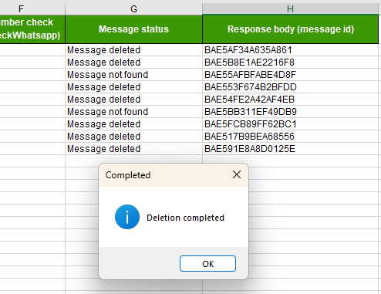Select Message deleted beside BAE517B9BEA68556

133,137
